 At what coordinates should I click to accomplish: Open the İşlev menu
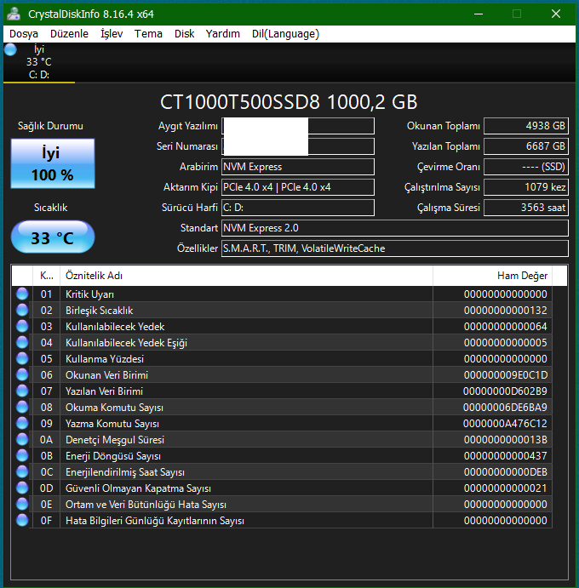[x=112, y=34]
